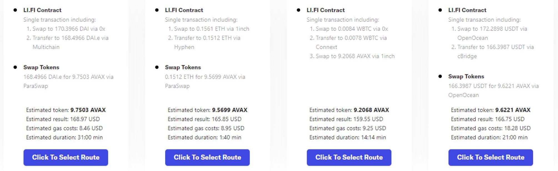Image resolution: width=558 pixels, height=171 pixels.
Task: Click Swap Tokens heading above 0.1512 ETH swap
Action: [x=183, y=67]
